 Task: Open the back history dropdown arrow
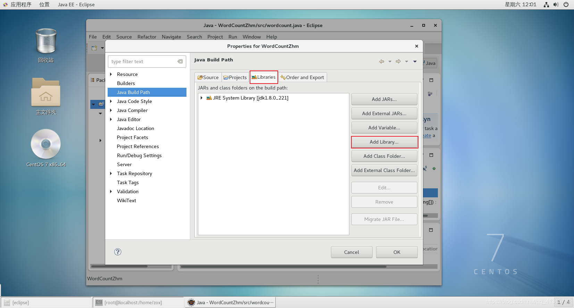click(390, 61)
